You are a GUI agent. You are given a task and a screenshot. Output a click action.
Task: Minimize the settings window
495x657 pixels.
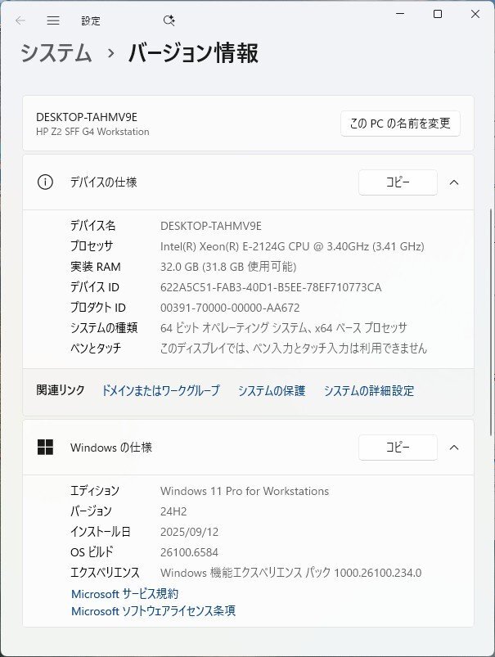tap(400, 14)
